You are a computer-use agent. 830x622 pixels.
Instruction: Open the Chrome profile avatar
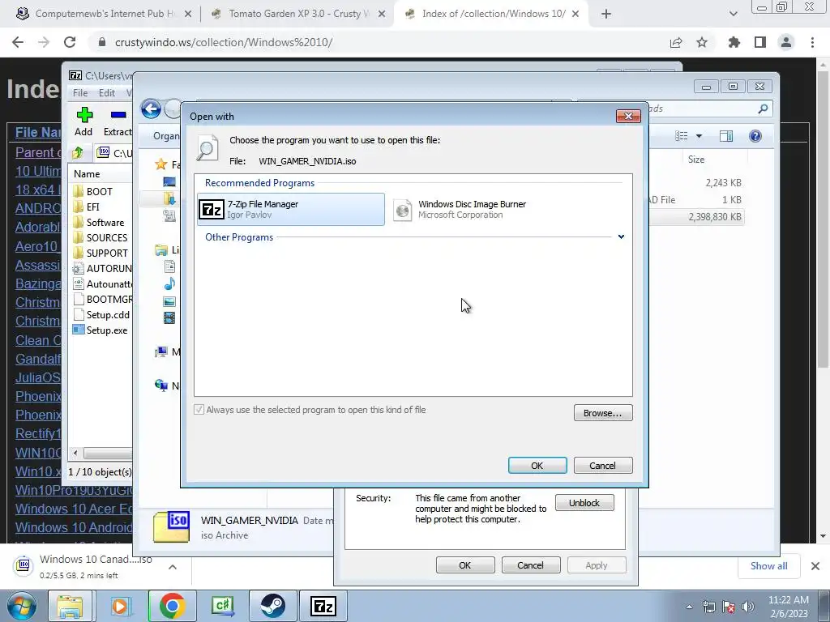click(x=786, y=42)
